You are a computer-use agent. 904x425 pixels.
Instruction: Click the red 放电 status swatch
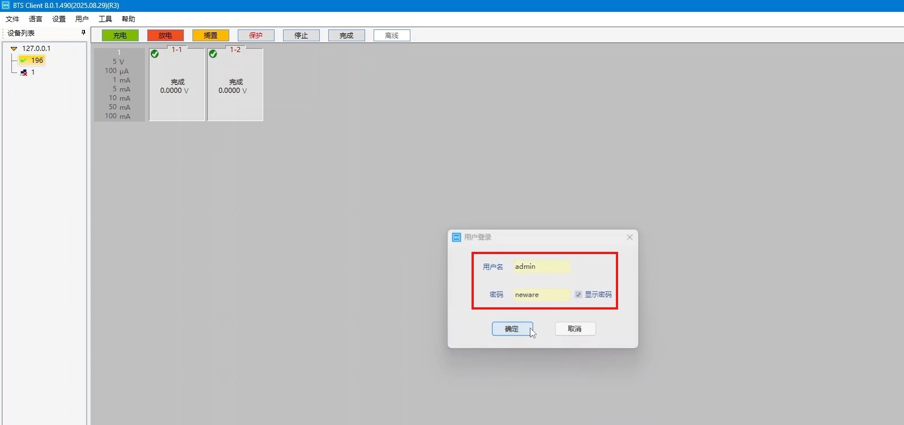[165, 35]
